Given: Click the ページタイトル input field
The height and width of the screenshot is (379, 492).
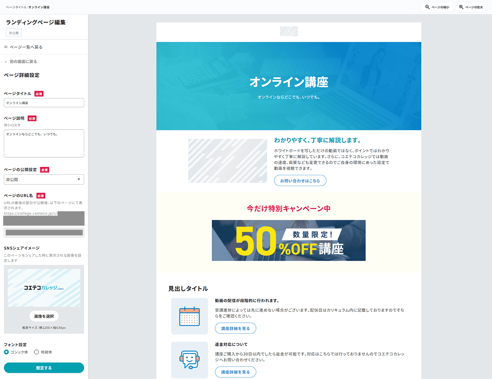Looking at the screenshot, I should pos(44,102).
